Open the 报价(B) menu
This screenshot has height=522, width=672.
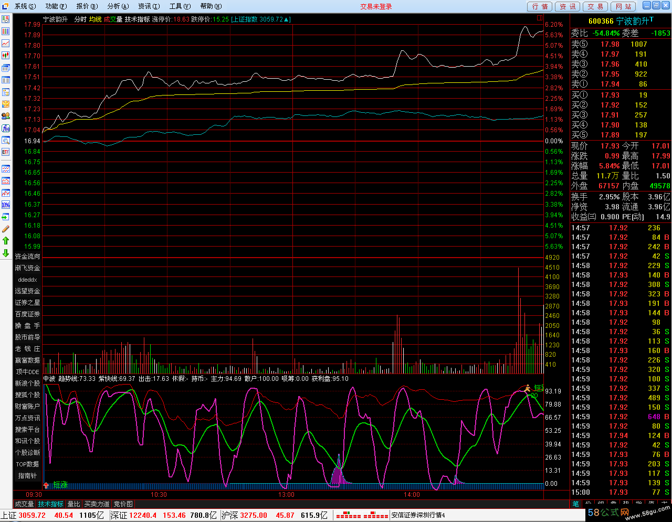(87, 6)
